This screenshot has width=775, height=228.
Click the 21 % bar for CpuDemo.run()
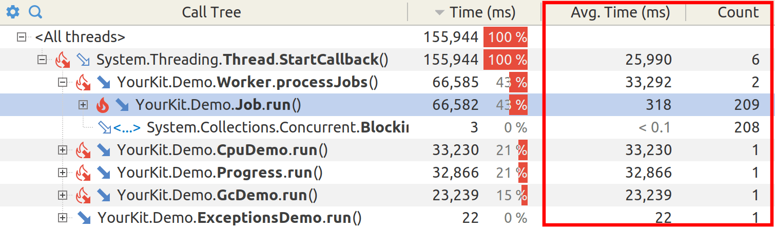(512, 150)
